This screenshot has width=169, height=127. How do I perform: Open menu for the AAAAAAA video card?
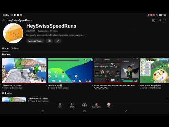(x=139, y=85)
